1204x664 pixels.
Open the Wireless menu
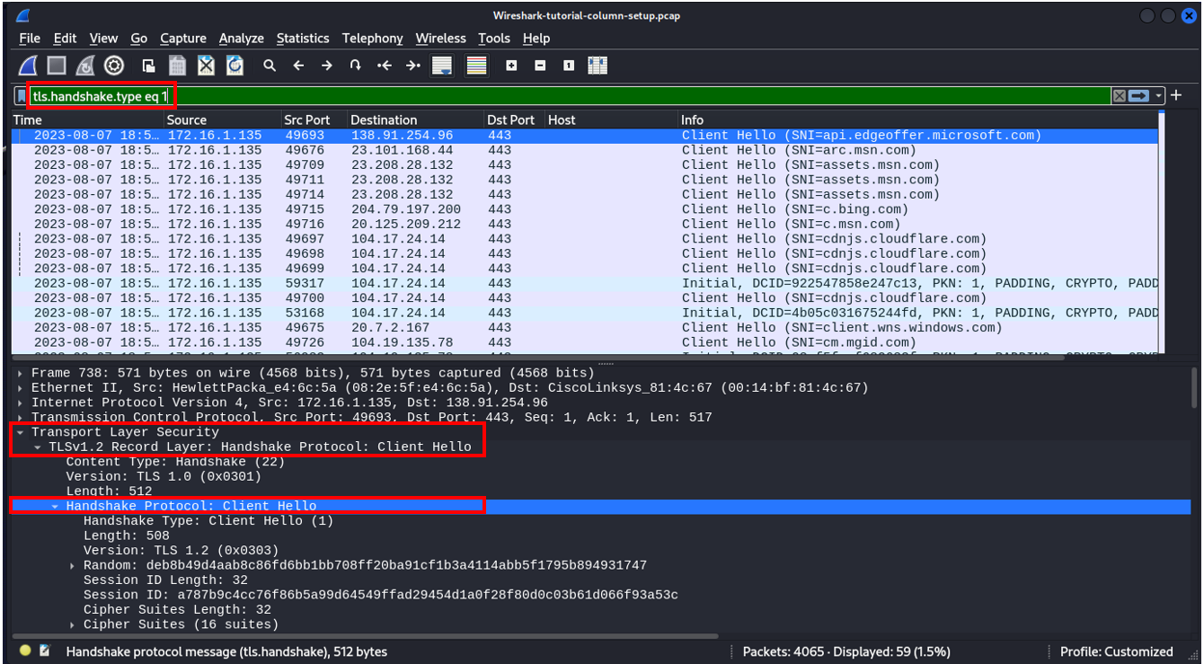click(441, 38)
